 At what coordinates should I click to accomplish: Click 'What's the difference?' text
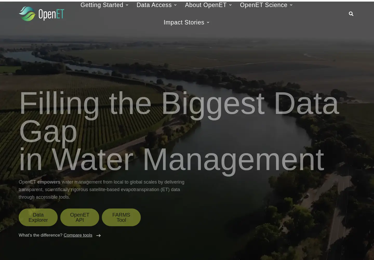pos(41,235)
